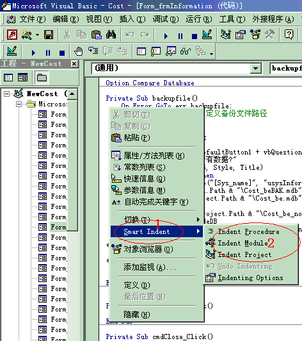This screenshot has width=302, height=341.
Task: Open the (通用) object dropdown arrow
Action: (x=256, y=69)
